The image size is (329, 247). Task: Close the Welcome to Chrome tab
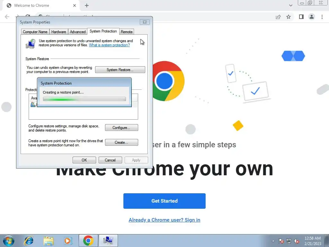point(75,5)
